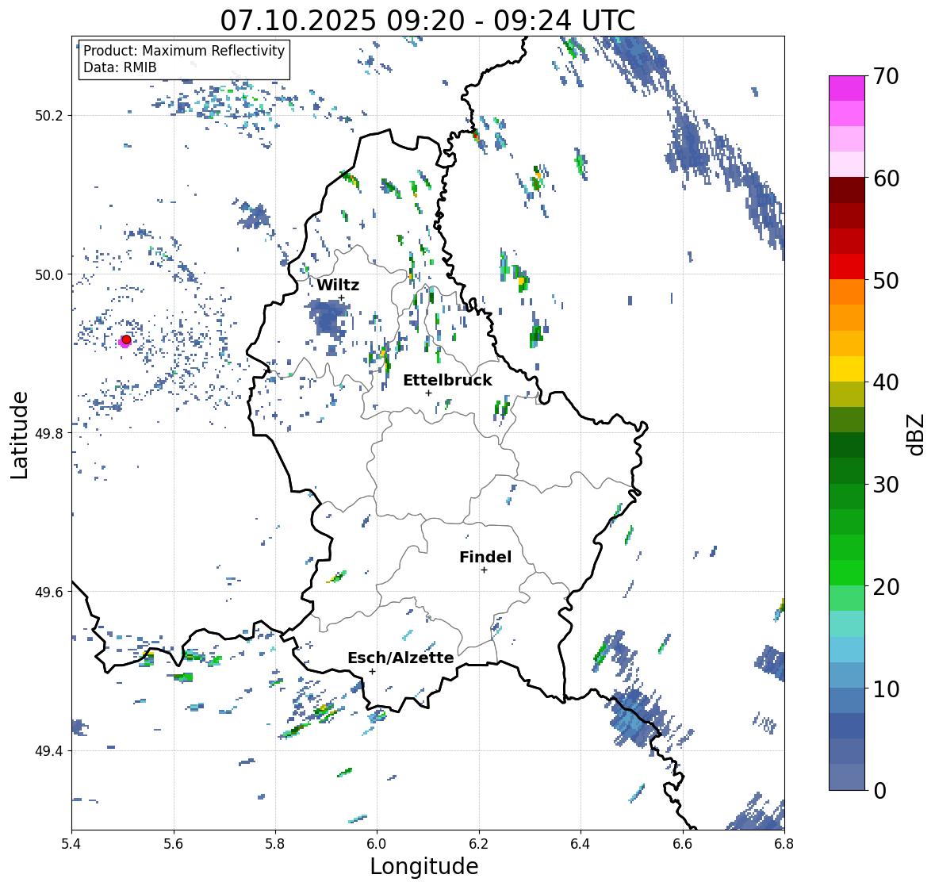Viewport: 935px width, 886px height.
Task: Click the colorbar tick label 70
Action: tap(886, 76)
